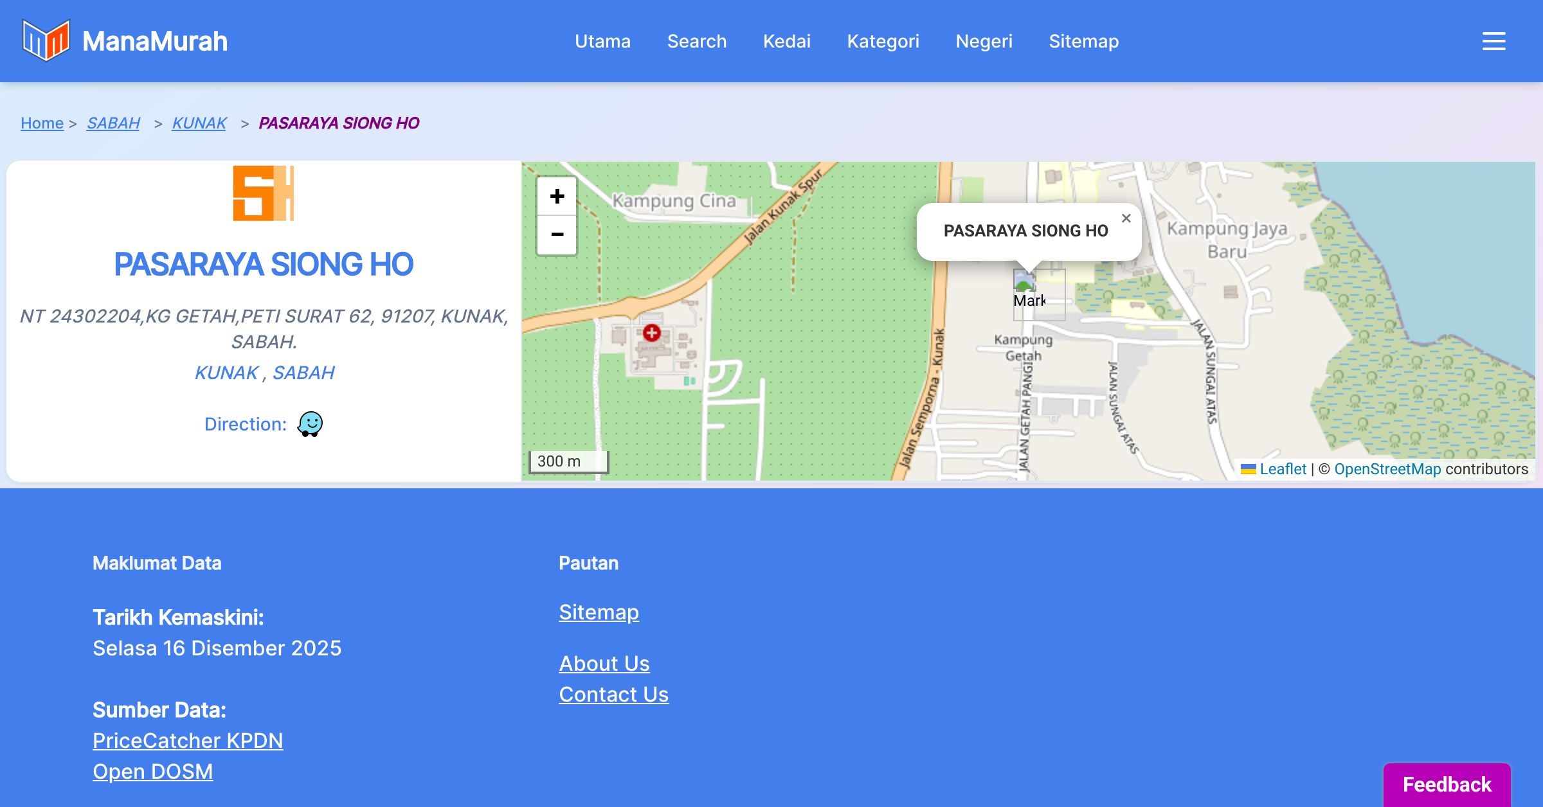Image resolution: width=1543 pixels, height=807 pixels.
Task: Select Negeri in navigation bar
Action: (984, 41)
